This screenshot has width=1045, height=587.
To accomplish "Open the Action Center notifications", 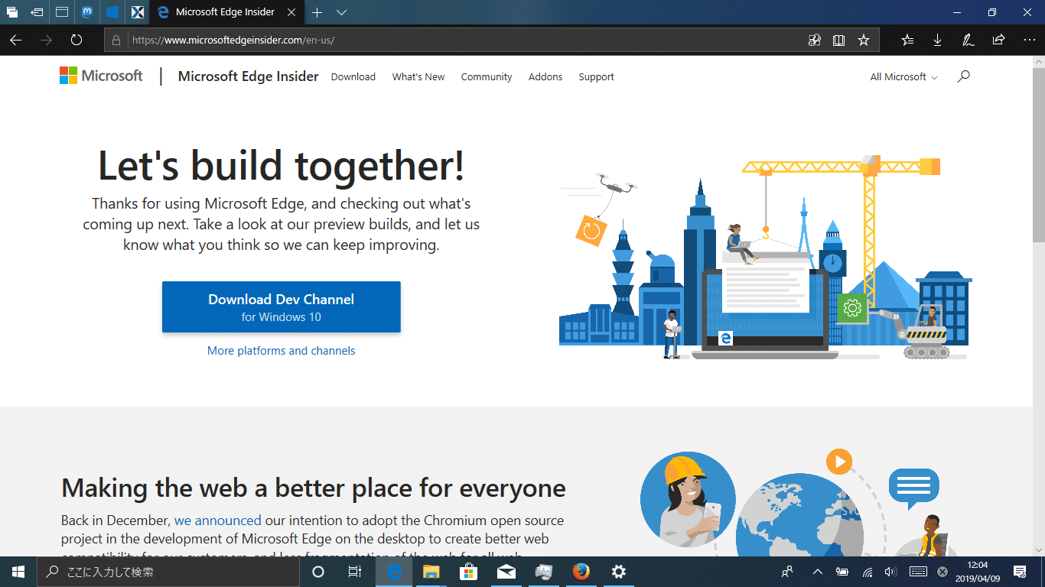I will coord(1020,572).
